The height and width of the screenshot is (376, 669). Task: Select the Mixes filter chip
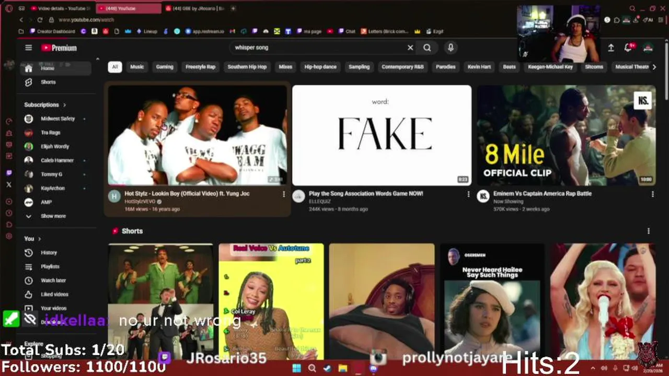pos(285,67)
